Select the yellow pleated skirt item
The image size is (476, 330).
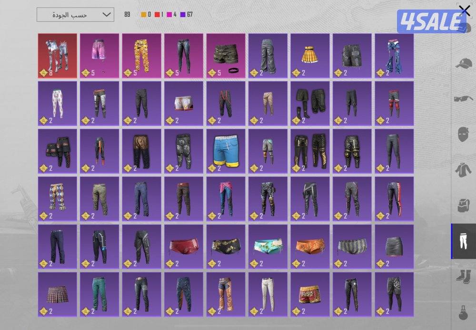click(x=310, y=56)
